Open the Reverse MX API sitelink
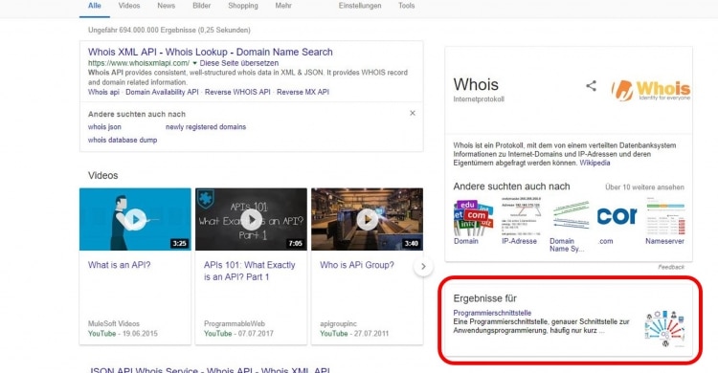The image size is (718, 373). click(303, 92)
